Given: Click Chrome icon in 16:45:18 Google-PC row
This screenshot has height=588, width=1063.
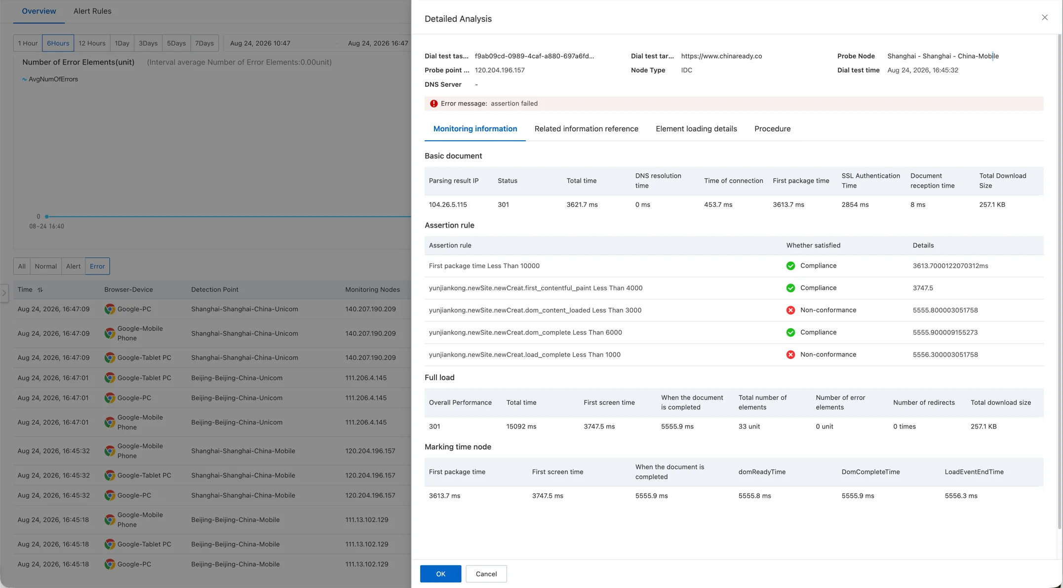Looking at the screenshot, I should 110,564.
